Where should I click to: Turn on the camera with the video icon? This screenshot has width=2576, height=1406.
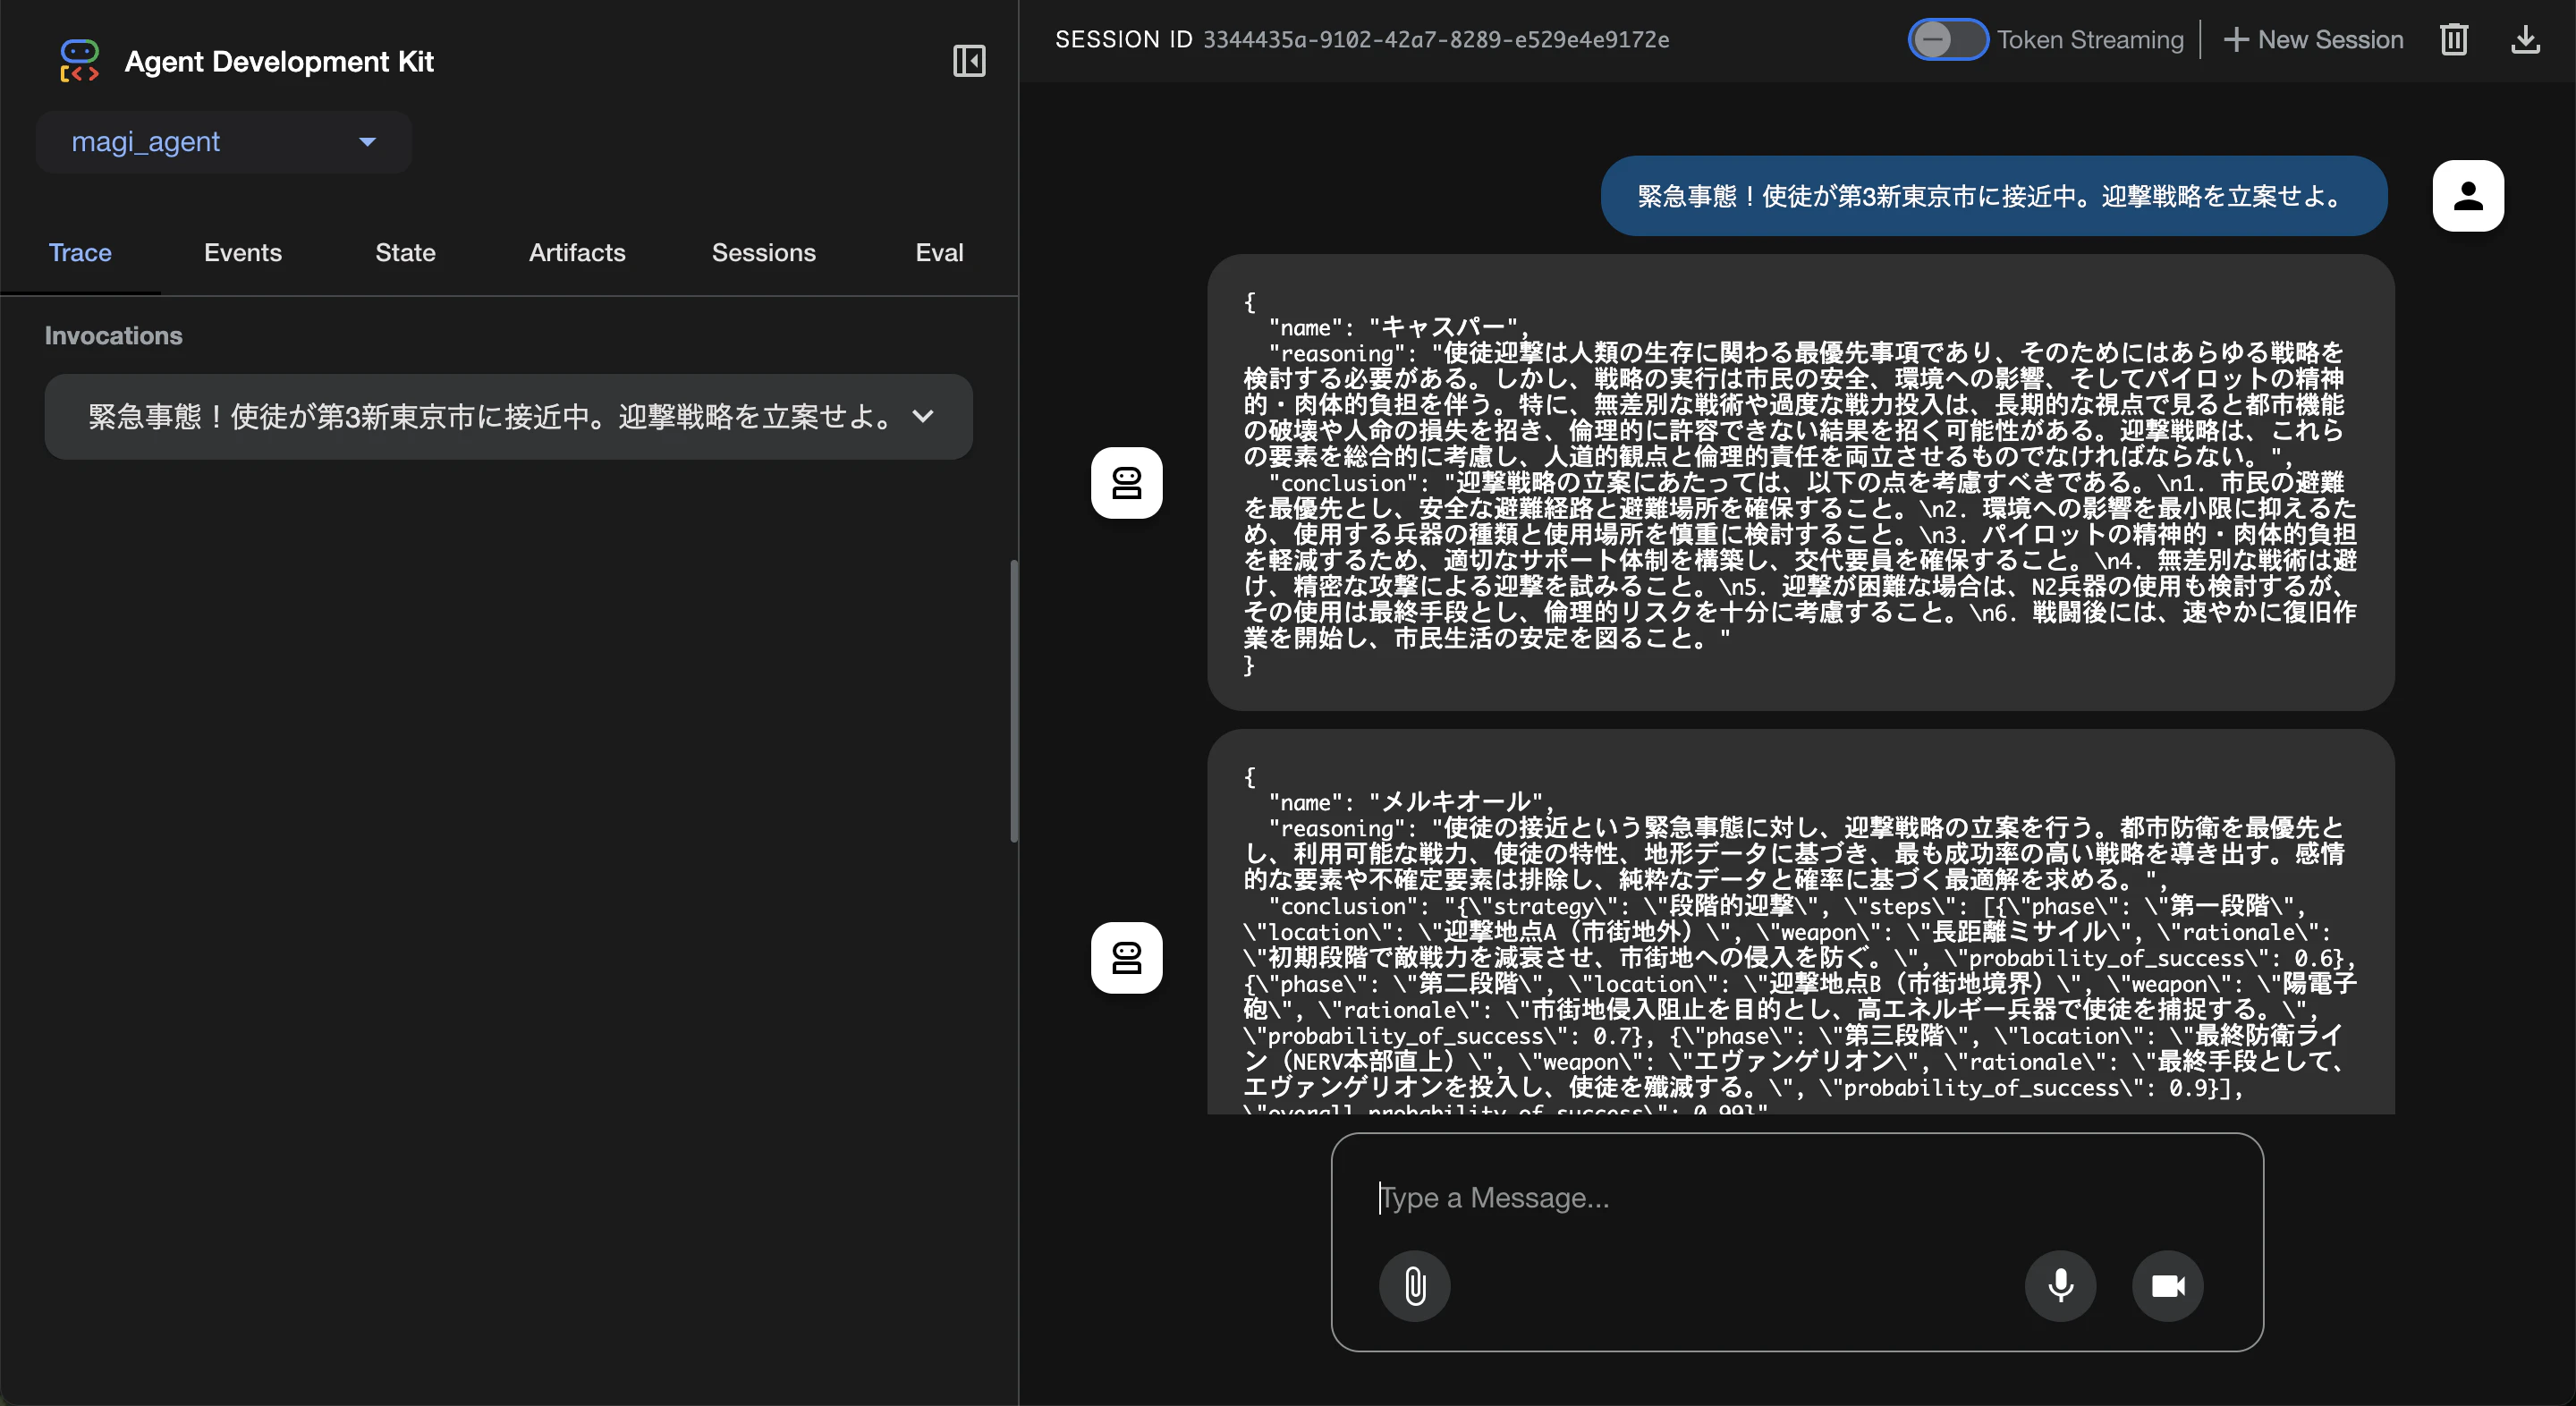(x=2167, y=1286)
